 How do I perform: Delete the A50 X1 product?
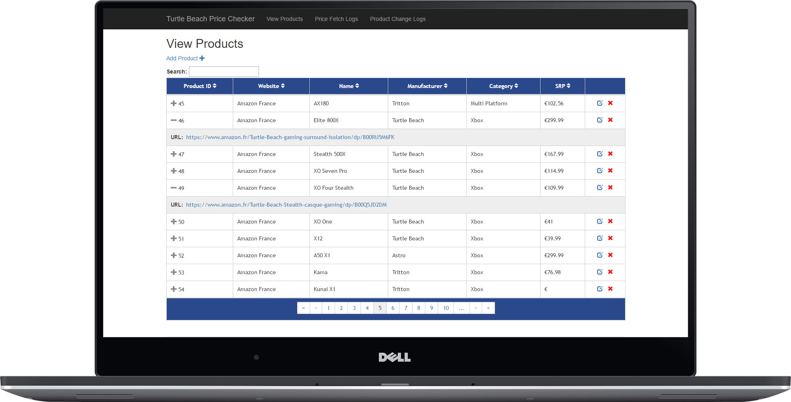(x=611, y=255)
